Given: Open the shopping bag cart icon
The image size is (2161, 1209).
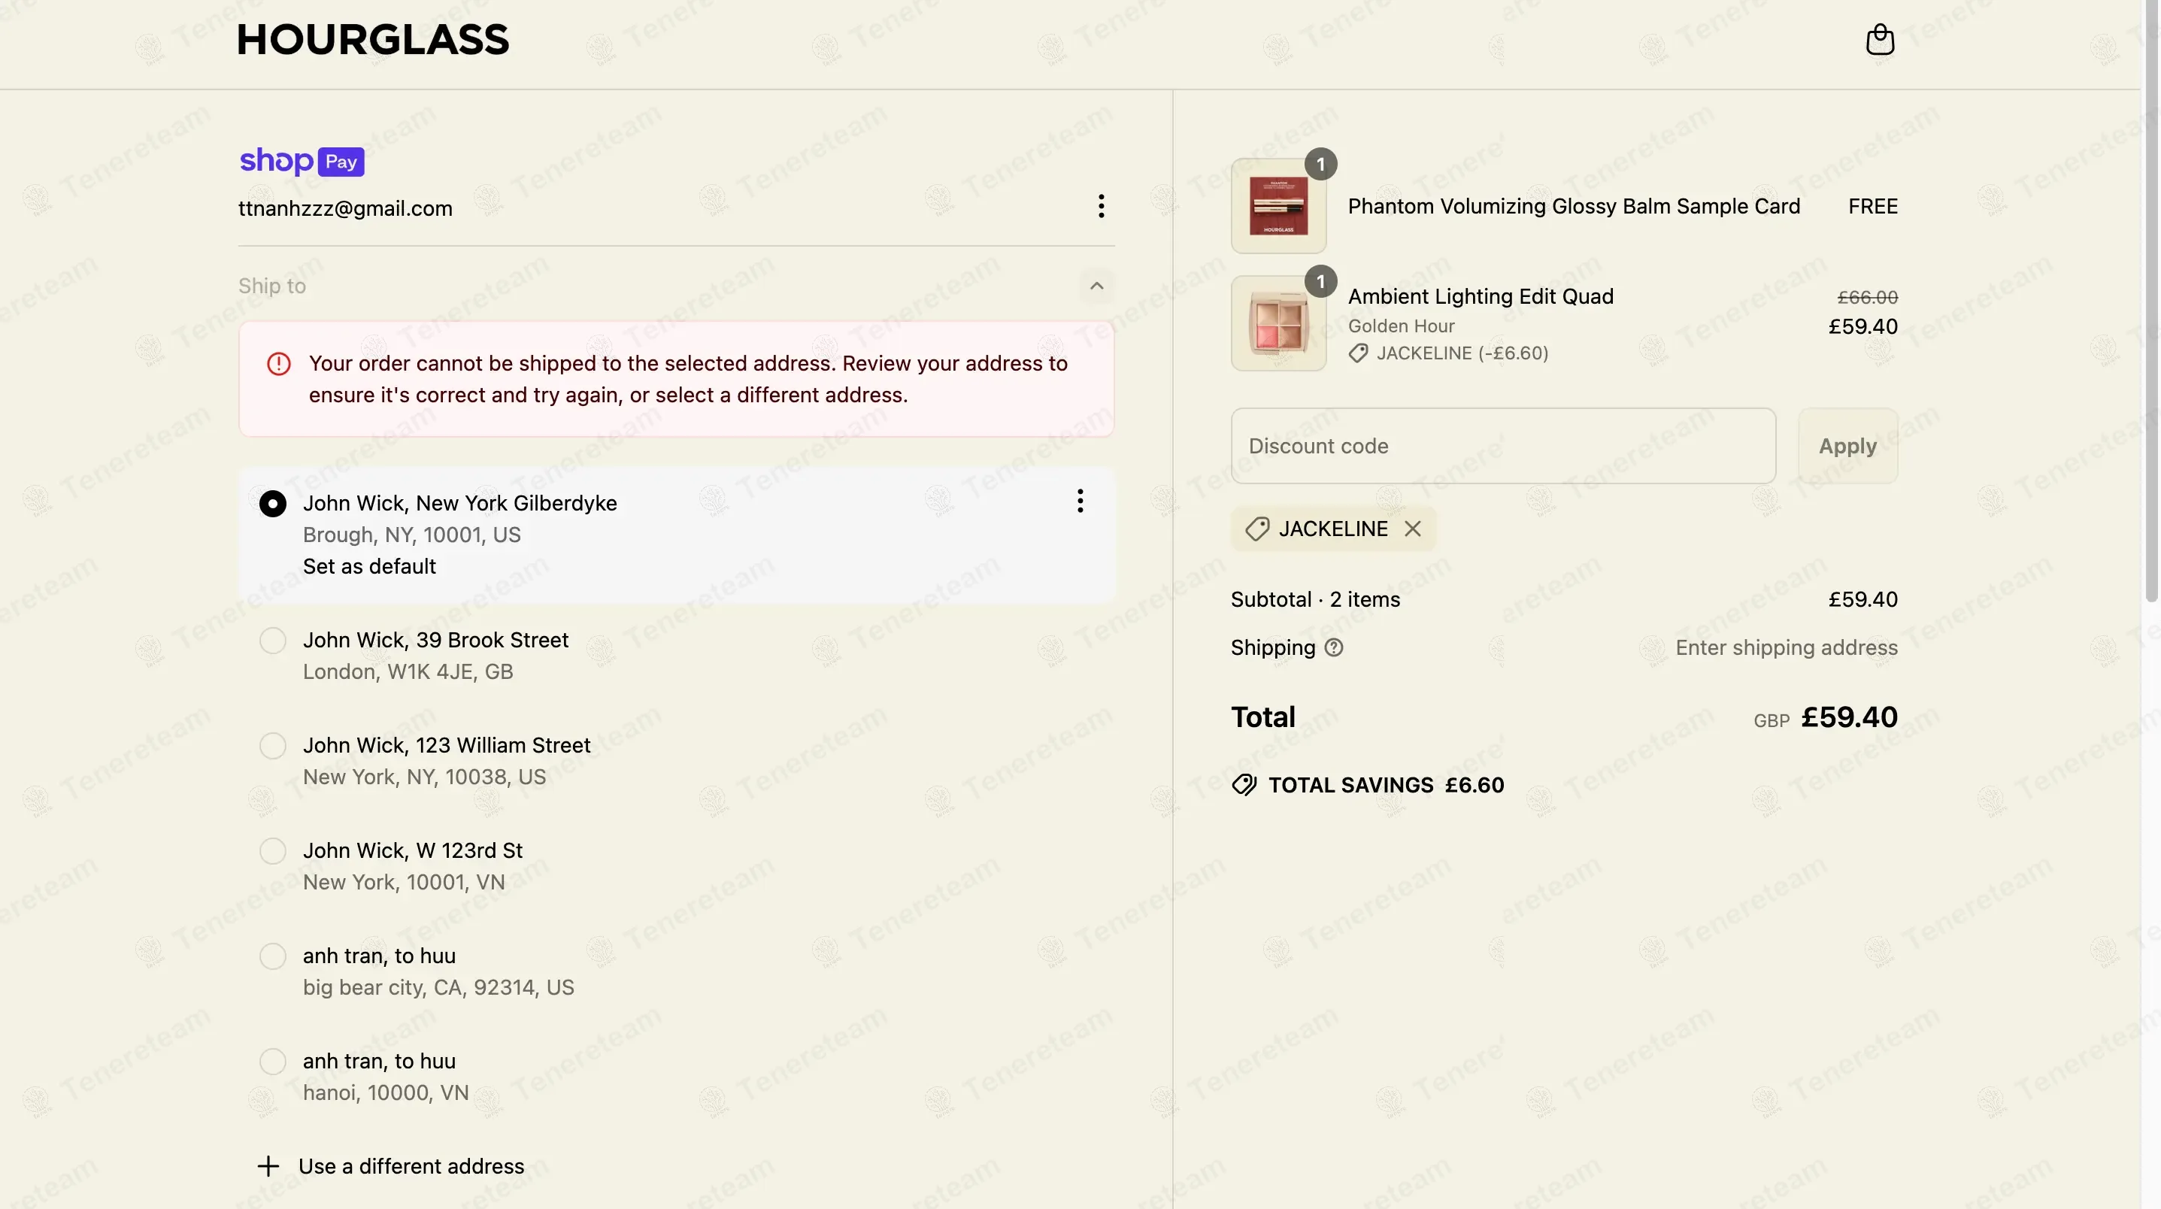Looking at the screenshot, I should pyautogui.click(x=1879, y=39).
